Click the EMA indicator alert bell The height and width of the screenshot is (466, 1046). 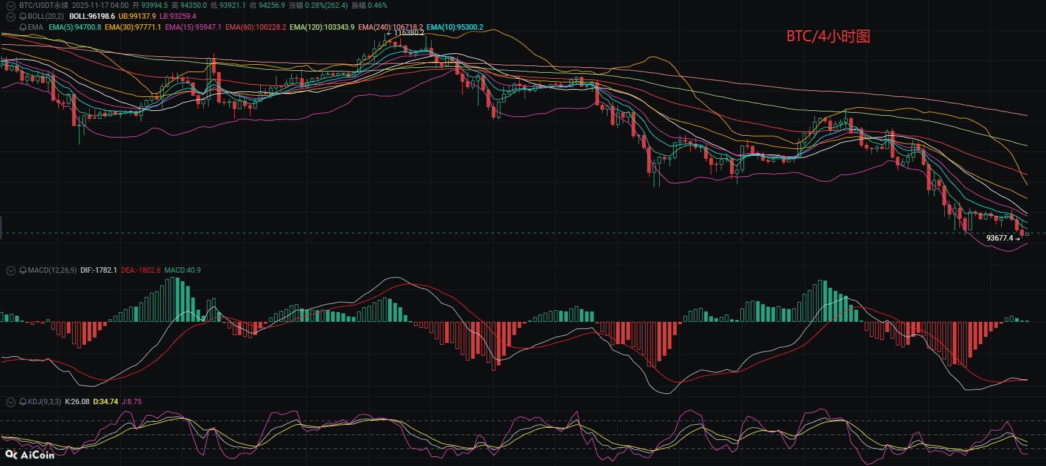point(23,27)
